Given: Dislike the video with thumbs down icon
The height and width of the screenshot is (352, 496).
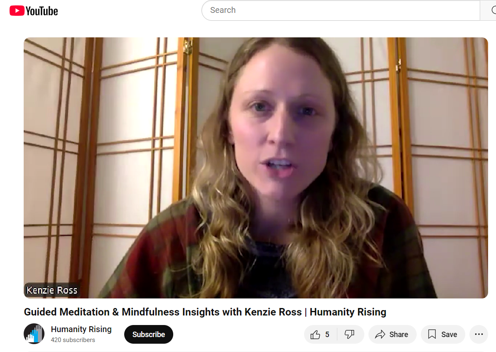Looking at the screenshot, I should click(x=349, y=334).
